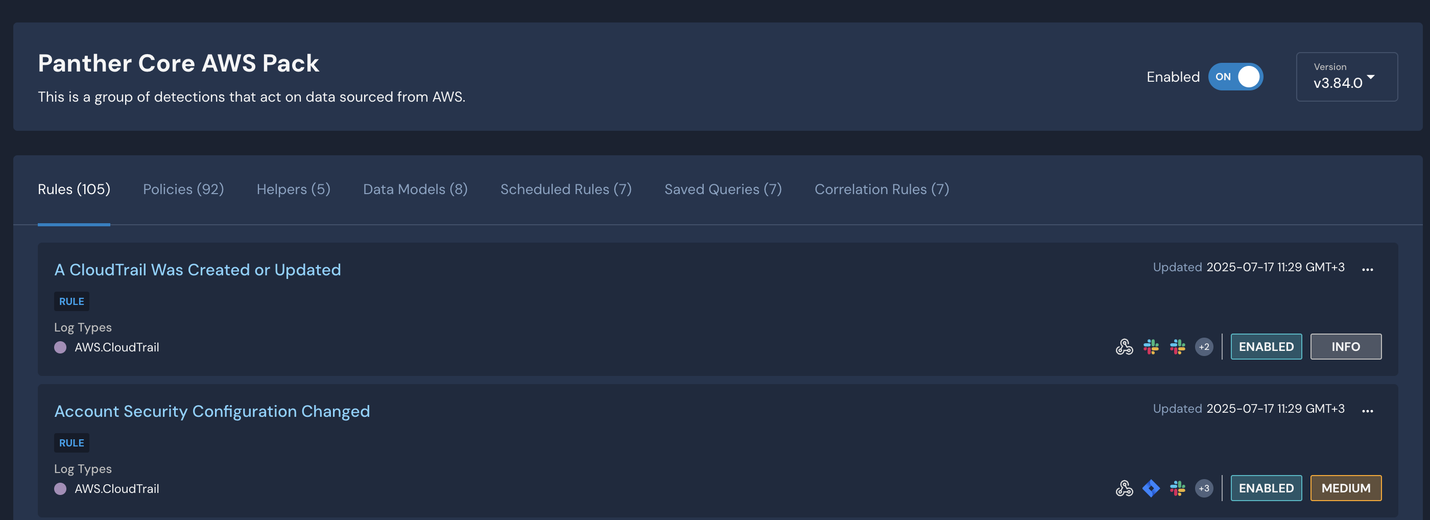Open the Jira destination icon for Account Security rule

click(x=1151, y=488)
